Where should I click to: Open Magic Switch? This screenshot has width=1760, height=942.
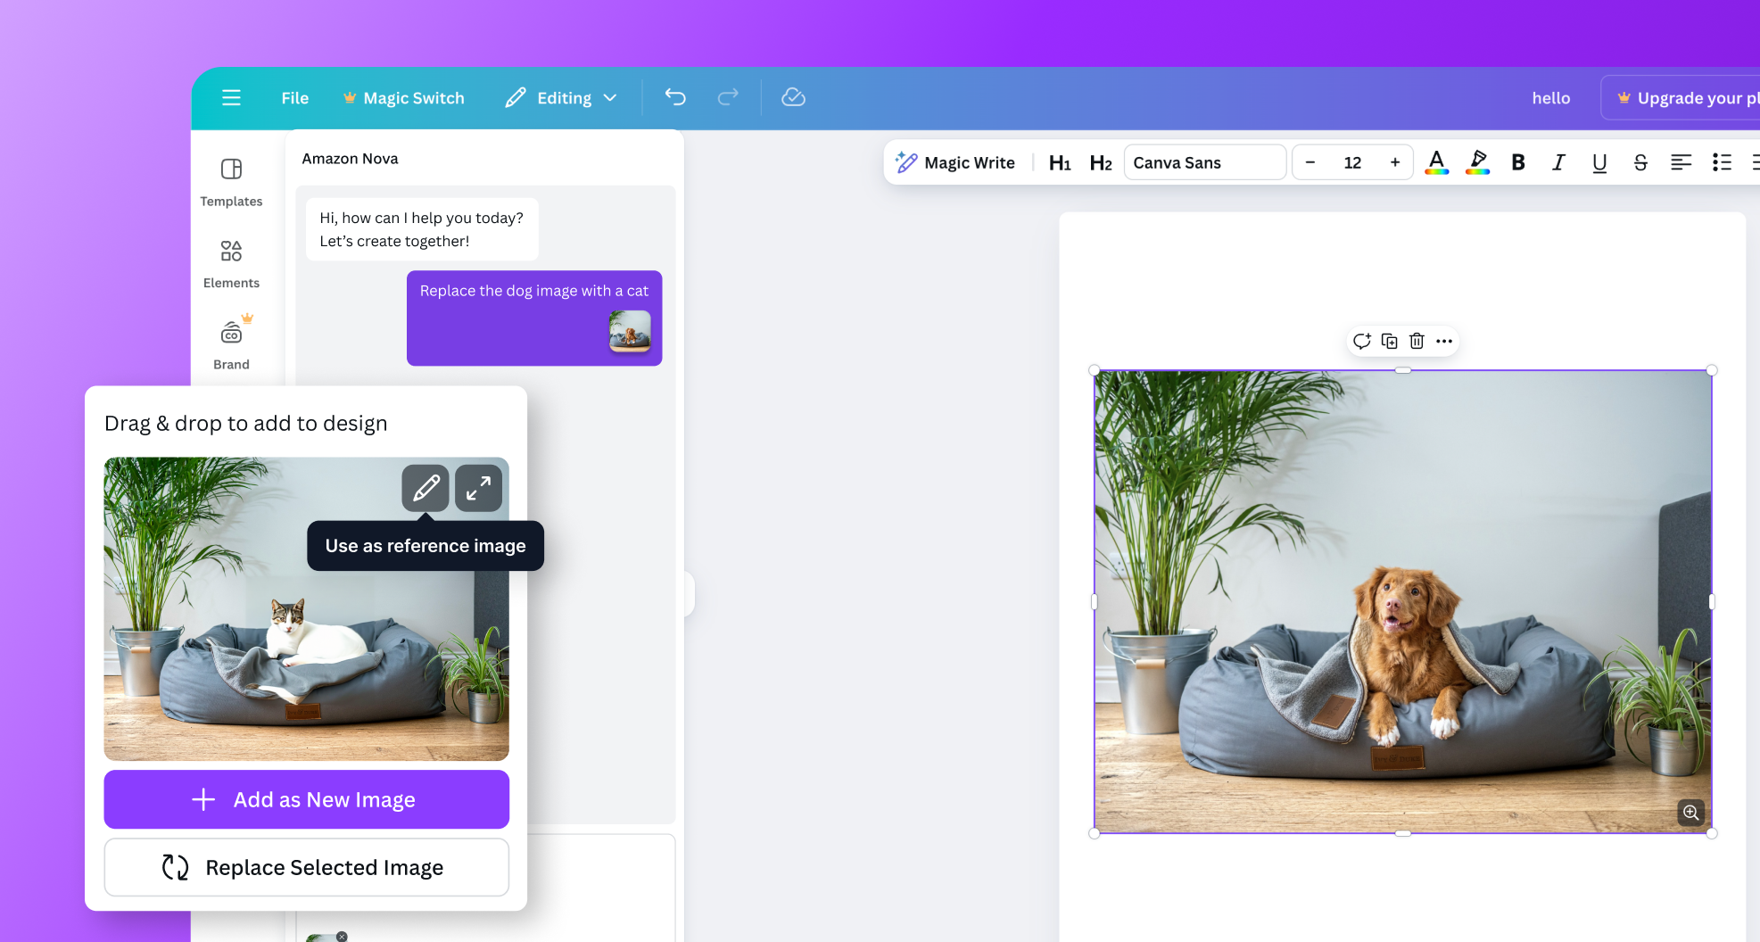click(x=404, y=98)
